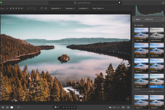Toggle the picked flag filter at top
Screen dimensions: 165x110
[x=28, y=8]
